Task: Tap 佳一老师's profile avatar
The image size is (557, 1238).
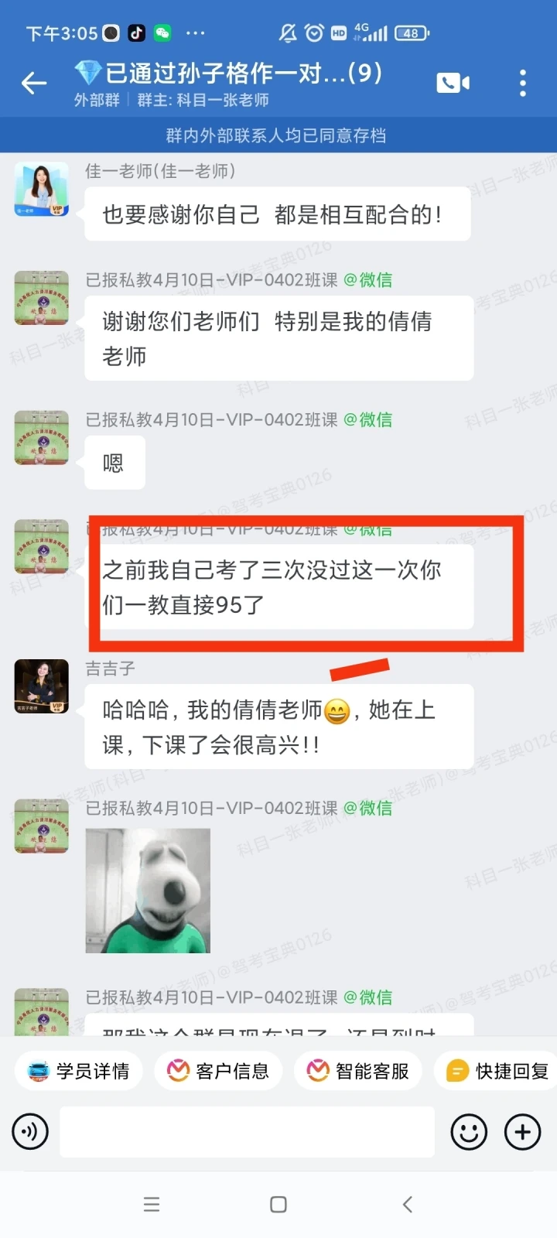Action: (42, 190)
